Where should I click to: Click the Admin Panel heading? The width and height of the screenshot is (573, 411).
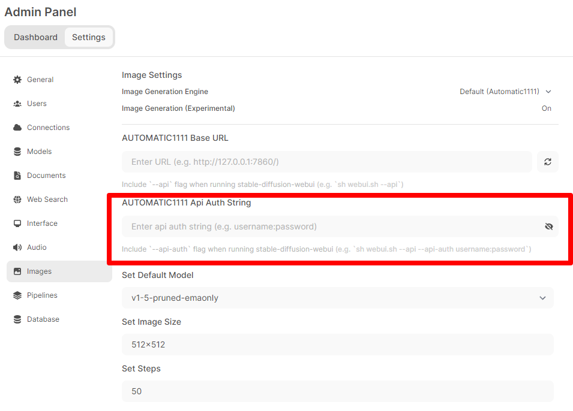pos(40,12)
